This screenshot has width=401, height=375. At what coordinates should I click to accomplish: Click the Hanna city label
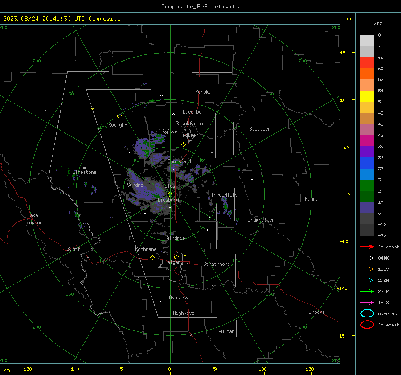pyautogui.click(x=311, y=199)
